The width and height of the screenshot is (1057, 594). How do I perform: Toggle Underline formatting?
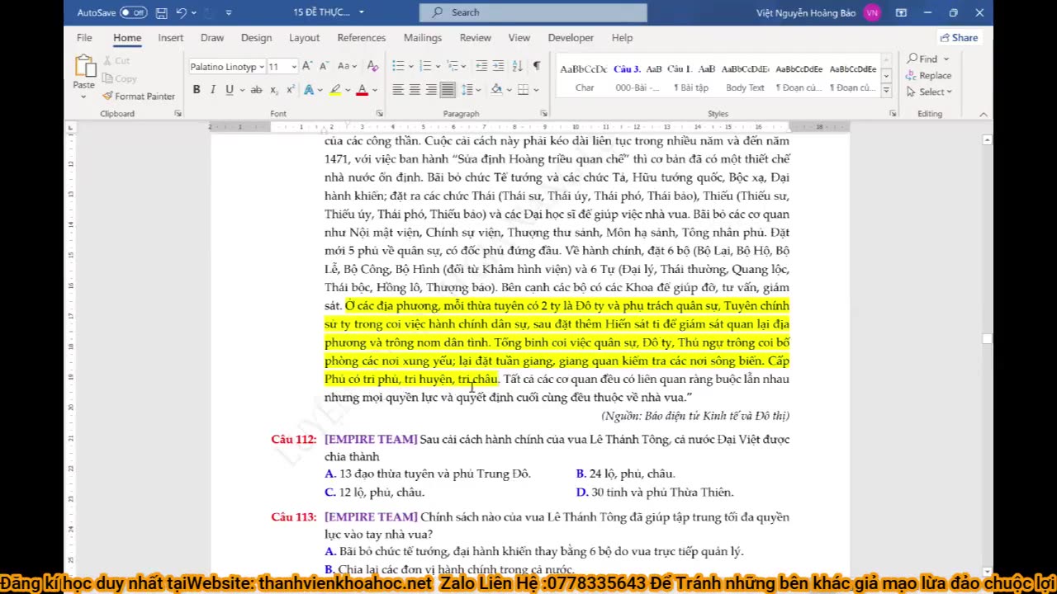pyautogui.click(x=229, y=90)
